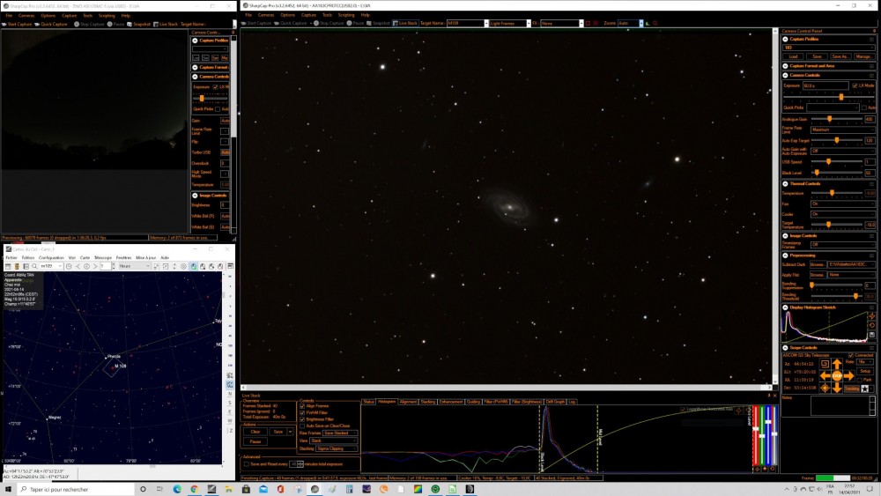Open the Cooler dropdown
The image size is (881, 496).
click(843, 214)
